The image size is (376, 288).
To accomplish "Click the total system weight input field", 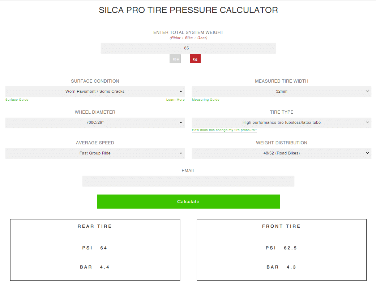I will [x=188, y=48].
